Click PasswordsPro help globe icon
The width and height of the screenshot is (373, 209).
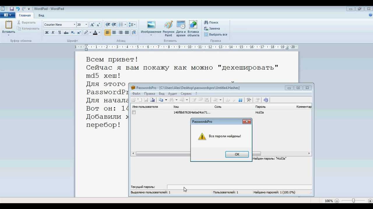tap(266, 100)
